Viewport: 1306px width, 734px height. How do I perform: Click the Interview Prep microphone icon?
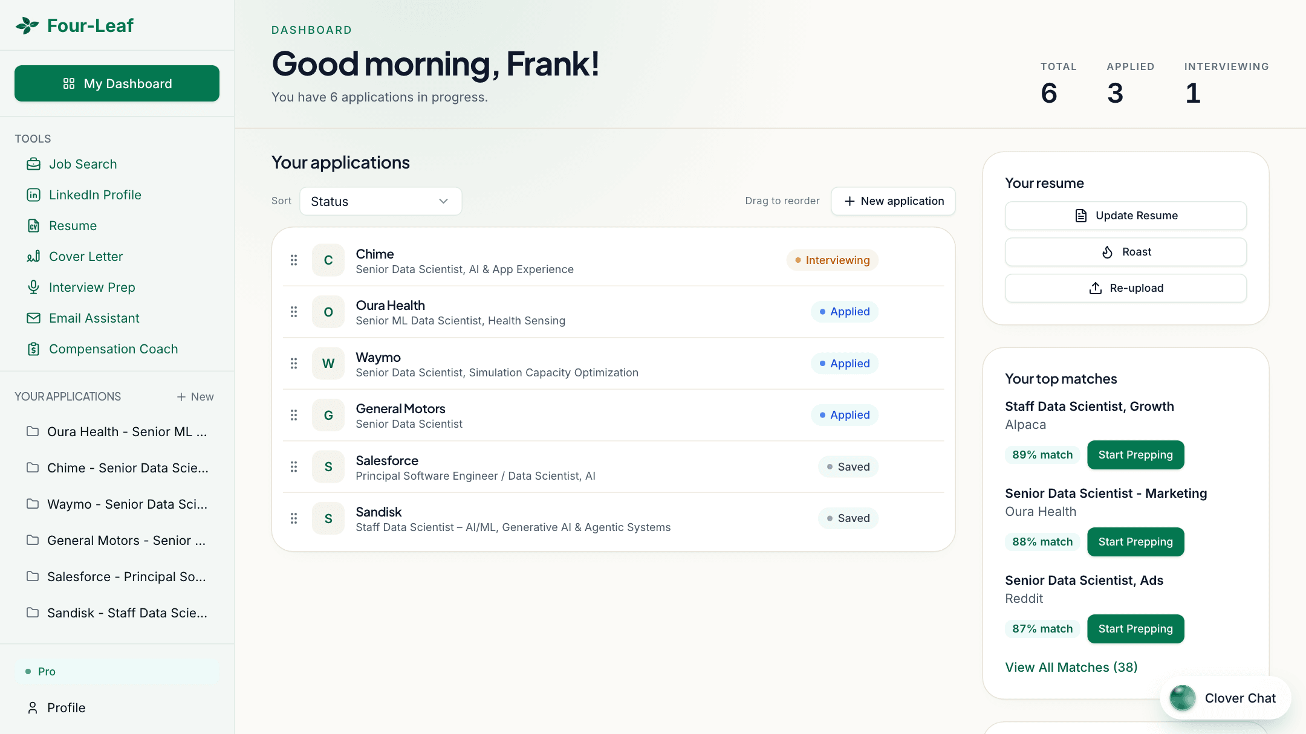point(34,288)
